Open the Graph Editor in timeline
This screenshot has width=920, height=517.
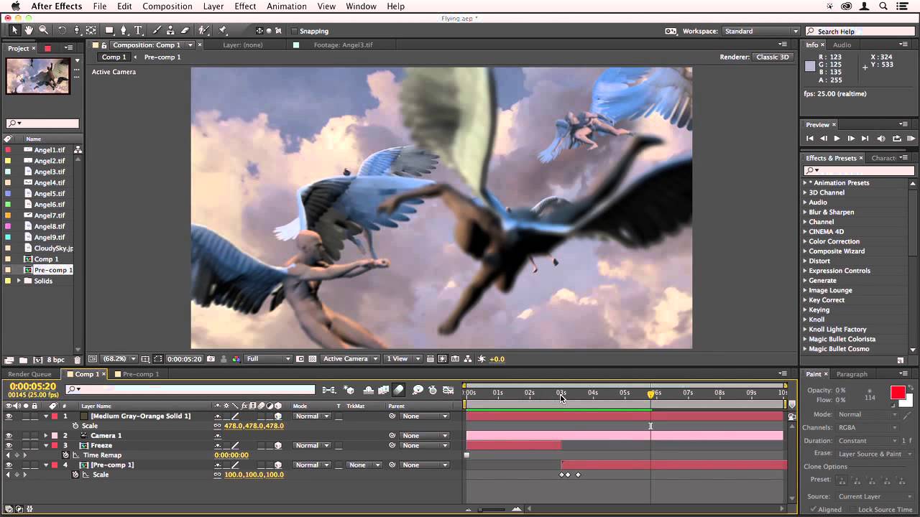pyautogui.click(x=448, y=390)
